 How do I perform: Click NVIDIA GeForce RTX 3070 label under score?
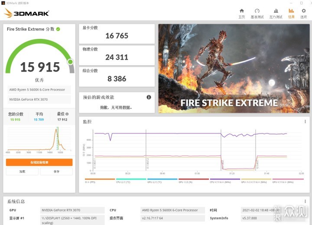coord(39,99)
